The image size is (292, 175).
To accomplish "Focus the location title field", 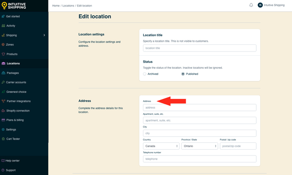I will [x=200, y=48].
